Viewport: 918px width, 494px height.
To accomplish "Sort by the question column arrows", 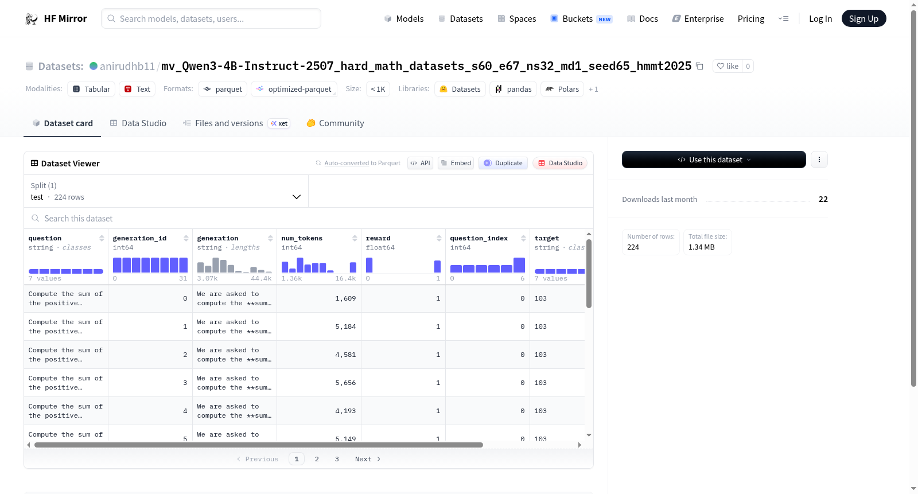I will [102, 238].
